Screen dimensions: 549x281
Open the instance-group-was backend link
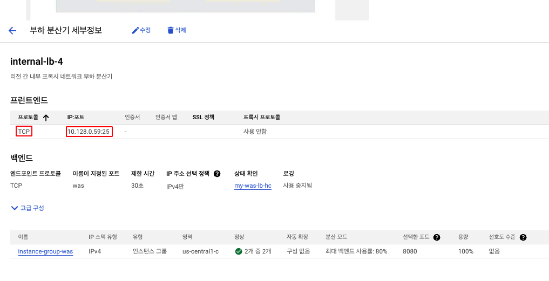tap(45, 251)
